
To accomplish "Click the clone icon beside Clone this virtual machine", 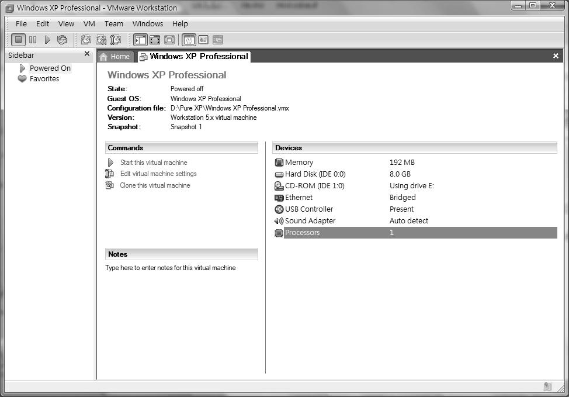I will 109,185.
